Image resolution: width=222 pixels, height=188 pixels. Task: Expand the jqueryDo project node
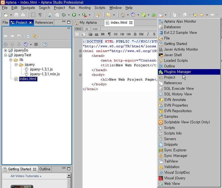(x=5, y=50)
